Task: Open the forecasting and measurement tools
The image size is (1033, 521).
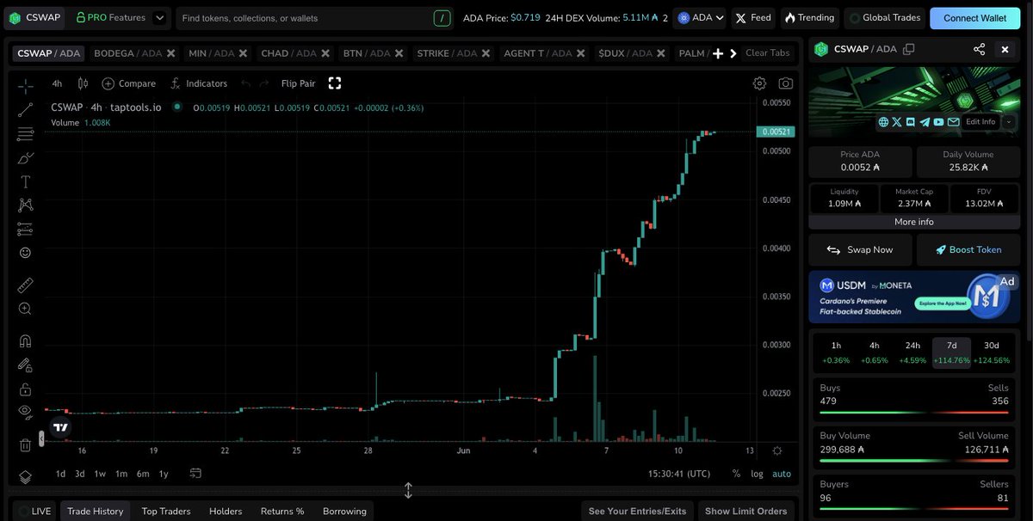Action: click(x=25, y=230)
